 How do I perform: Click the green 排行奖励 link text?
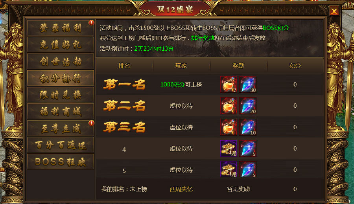(202, 38)
